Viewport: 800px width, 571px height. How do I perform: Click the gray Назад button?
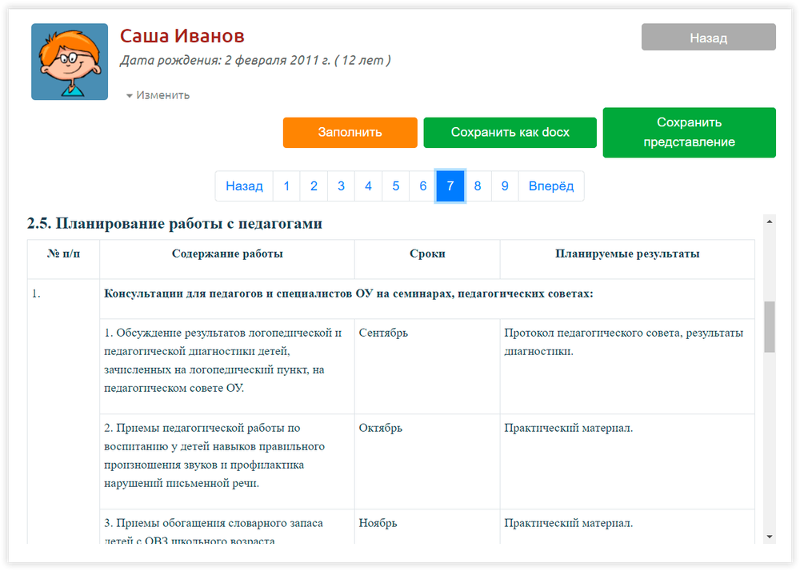pyautogui.click(x=708, y=38)
